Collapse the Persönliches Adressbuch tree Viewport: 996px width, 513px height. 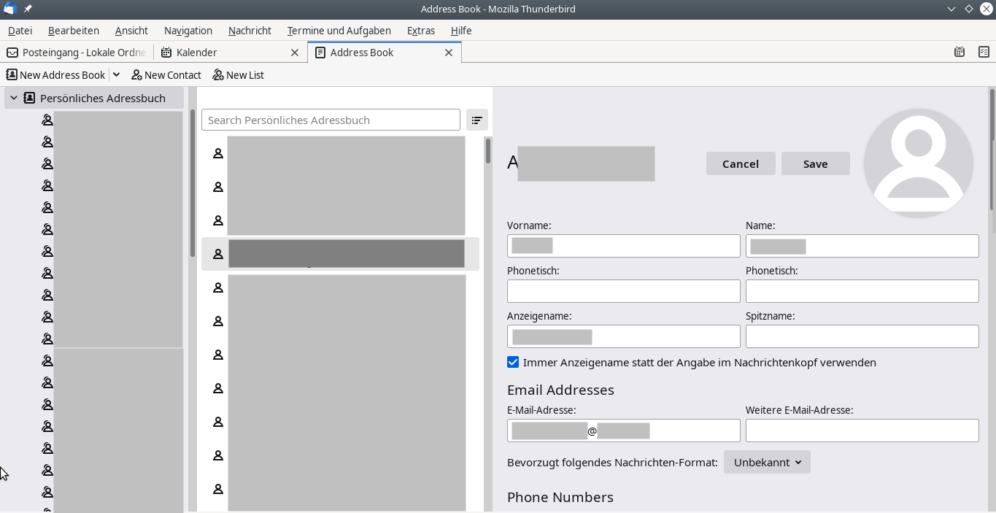click(14, 98)
